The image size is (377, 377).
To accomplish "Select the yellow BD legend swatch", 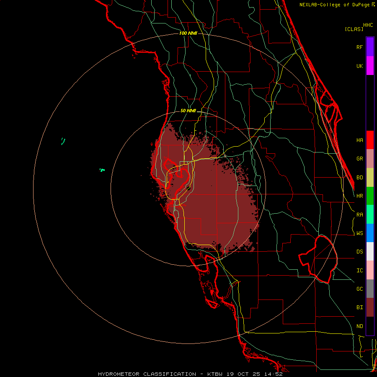I will coord(370,178).
